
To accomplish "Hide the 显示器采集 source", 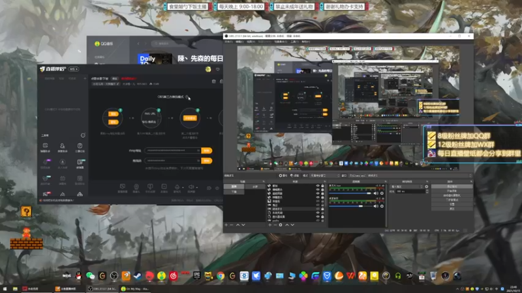I will [x=318, y=216].
